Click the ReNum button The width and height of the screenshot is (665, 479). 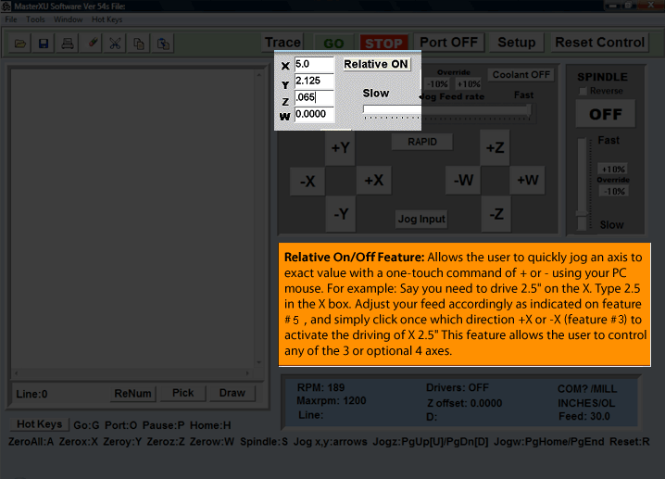coord(132,394)
